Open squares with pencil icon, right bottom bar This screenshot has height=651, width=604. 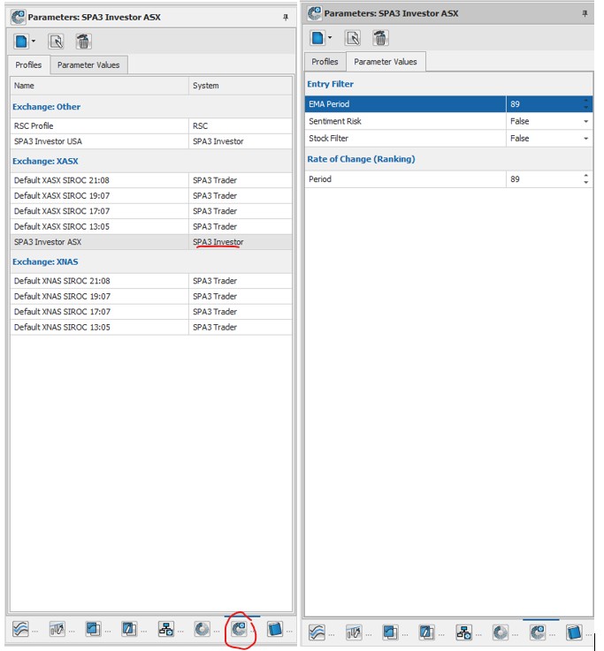tap(426, 632)
